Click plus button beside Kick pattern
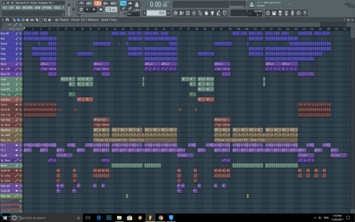 168,13
